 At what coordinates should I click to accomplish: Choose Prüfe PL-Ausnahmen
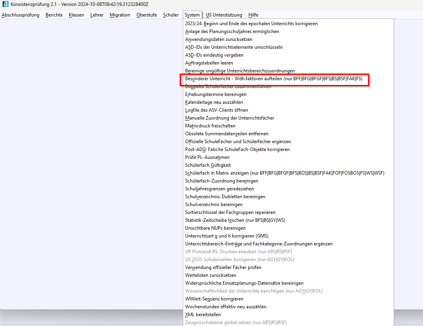pos(289,157)
